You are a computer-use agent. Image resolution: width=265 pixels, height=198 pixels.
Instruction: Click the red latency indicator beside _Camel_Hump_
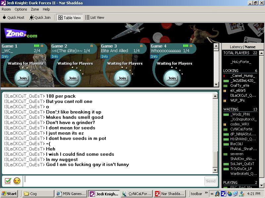pyautogui.click(x=224, y=76)
